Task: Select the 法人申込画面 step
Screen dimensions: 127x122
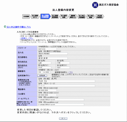Action: coord(91,16)
